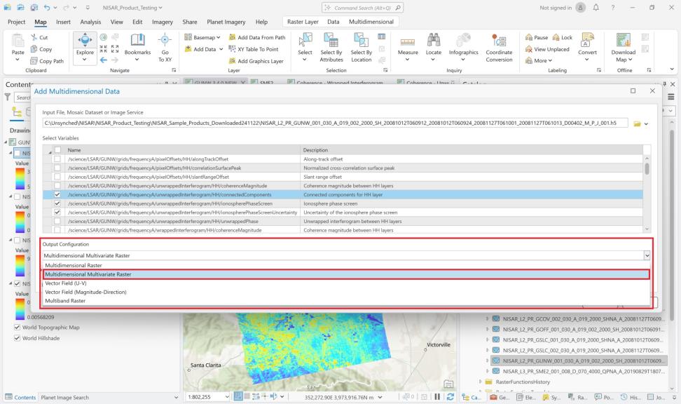The width and height of the screenshot is (681, 404).
Task: Select Multiband Raster option
Action: coord(346,301)
